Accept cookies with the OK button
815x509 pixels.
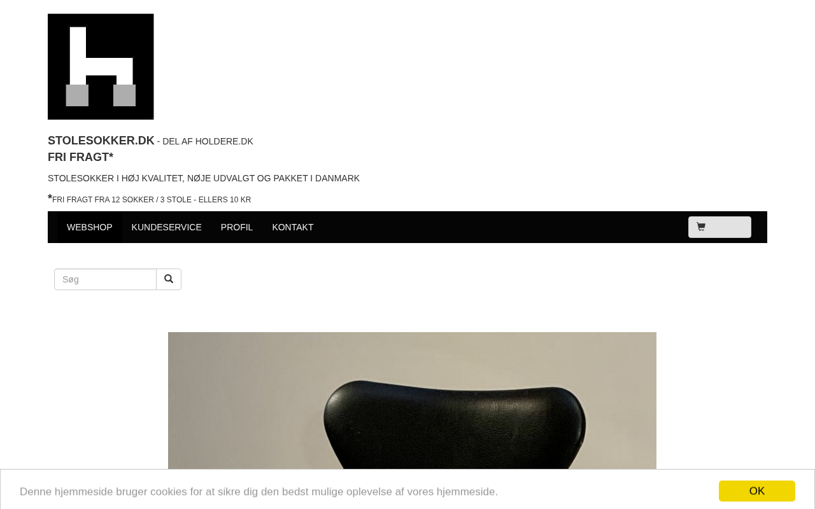757,491
